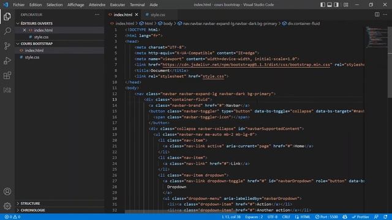
Task: Place cursor on the Dropdown text line
Action: (x=176, y=187)
